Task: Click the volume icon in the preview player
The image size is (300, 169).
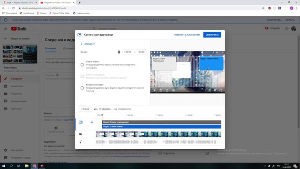Action: 173,90
